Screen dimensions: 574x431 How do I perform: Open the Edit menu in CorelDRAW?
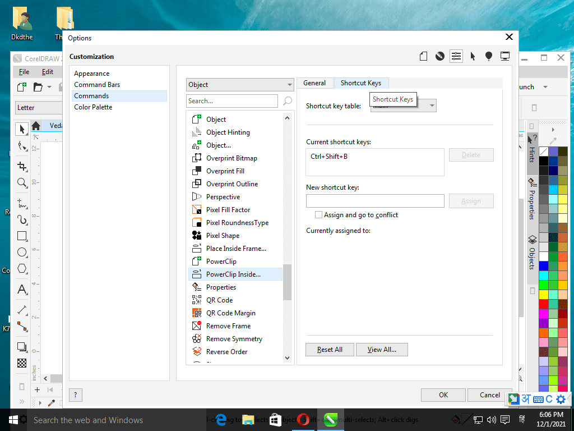[x=47, y=72]
